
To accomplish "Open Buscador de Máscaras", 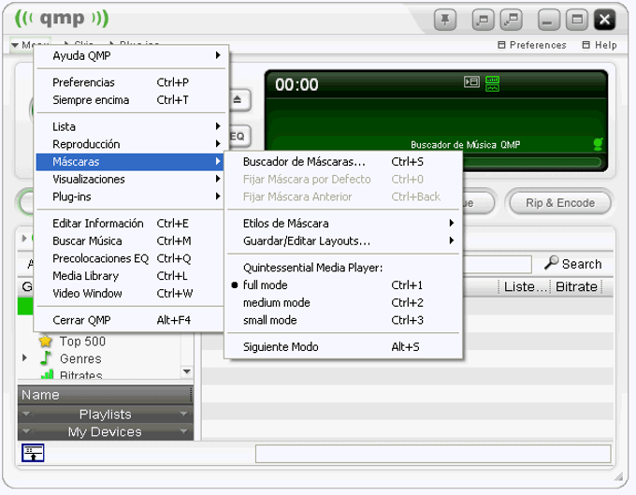I will coord(343,162).
